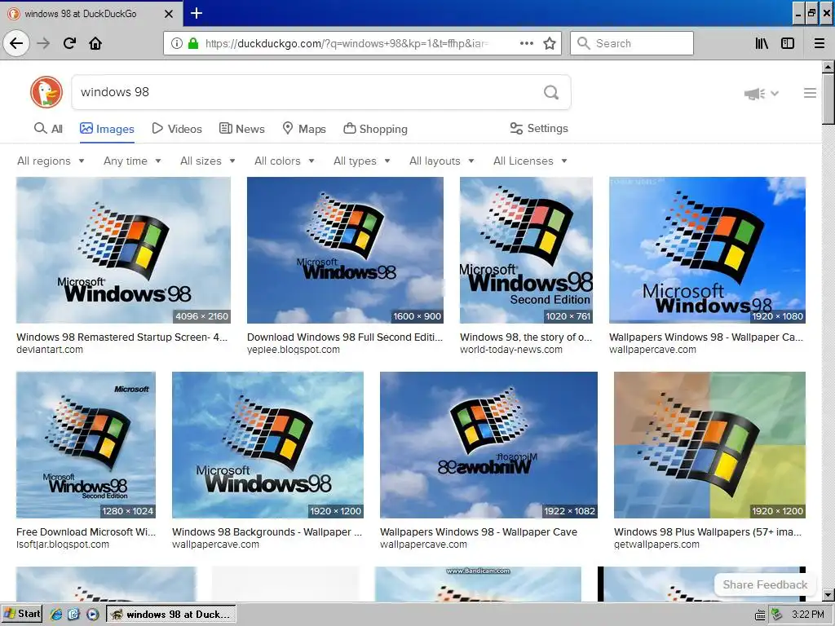
Task: Open page actions three-dot menu
Action: (x=527, y=43)
